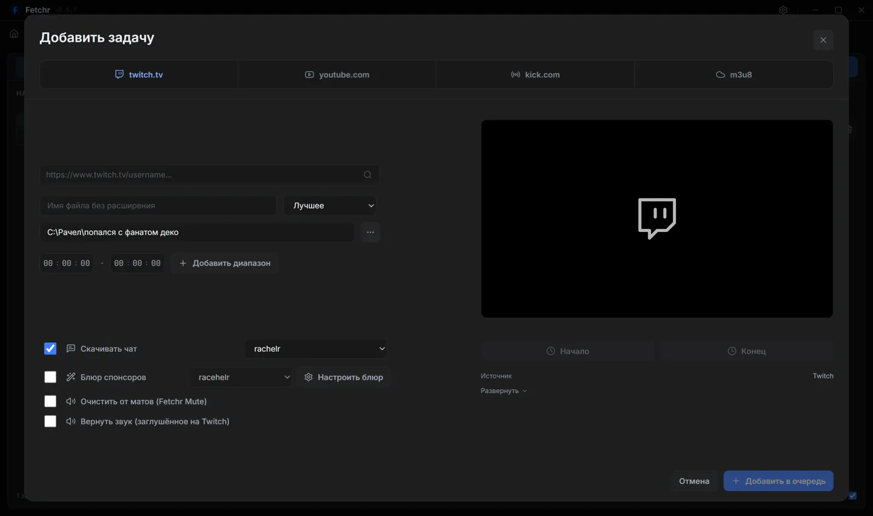This screenshot has width=873, height=516.
Task: Click the chat bubble icon beside Скачивать чат
Action: click(71, 349)
